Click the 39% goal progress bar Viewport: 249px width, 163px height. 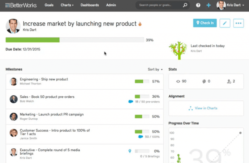pyautogui.click(x=75, y=40)
